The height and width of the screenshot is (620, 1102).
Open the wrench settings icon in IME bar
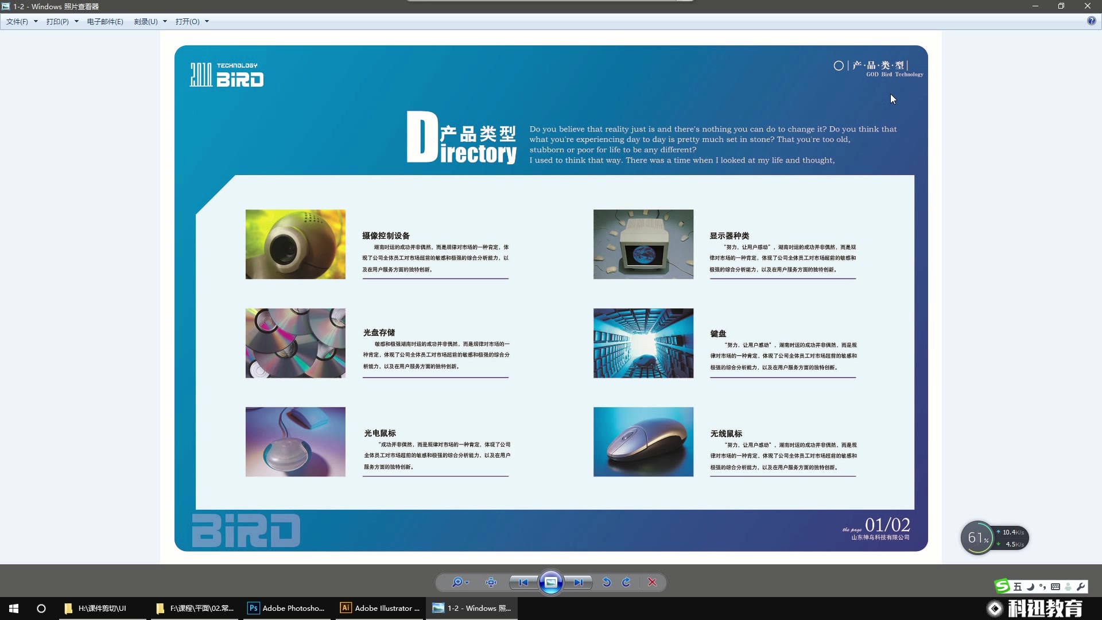coord(1081,587)
